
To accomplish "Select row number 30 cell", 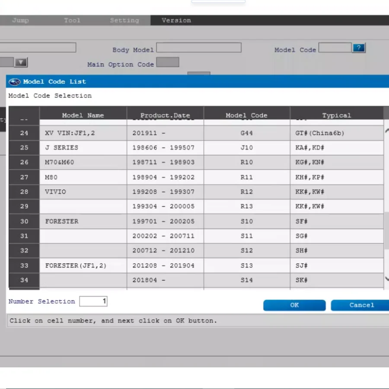I will tap(24, 221).
